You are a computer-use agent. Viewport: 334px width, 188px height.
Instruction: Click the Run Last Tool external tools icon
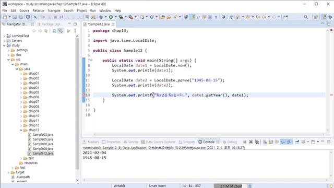click(x=131, y=17)
